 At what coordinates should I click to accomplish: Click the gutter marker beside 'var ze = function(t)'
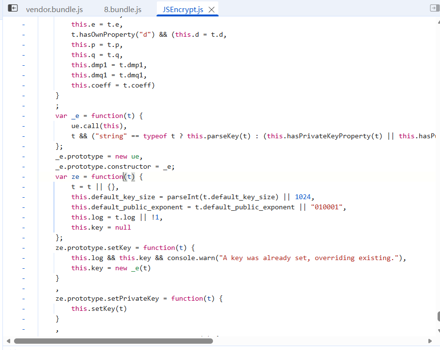24,177
